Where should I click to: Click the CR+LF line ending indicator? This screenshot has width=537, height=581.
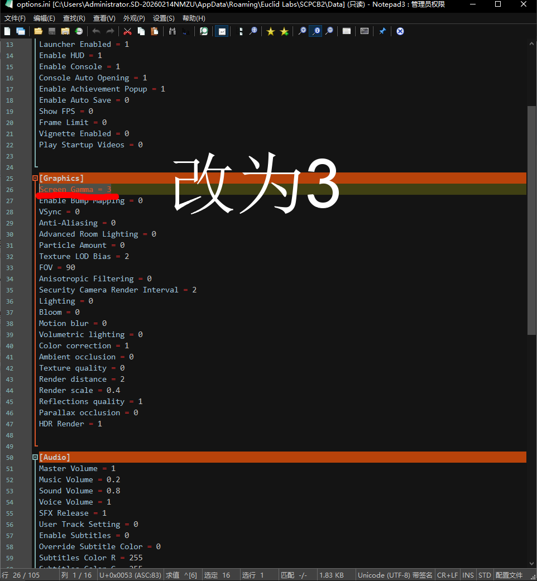pos(447,575)
